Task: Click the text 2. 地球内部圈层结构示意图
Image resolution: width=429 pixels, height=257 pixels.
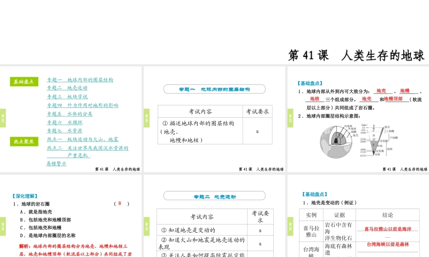Action: 329,116
